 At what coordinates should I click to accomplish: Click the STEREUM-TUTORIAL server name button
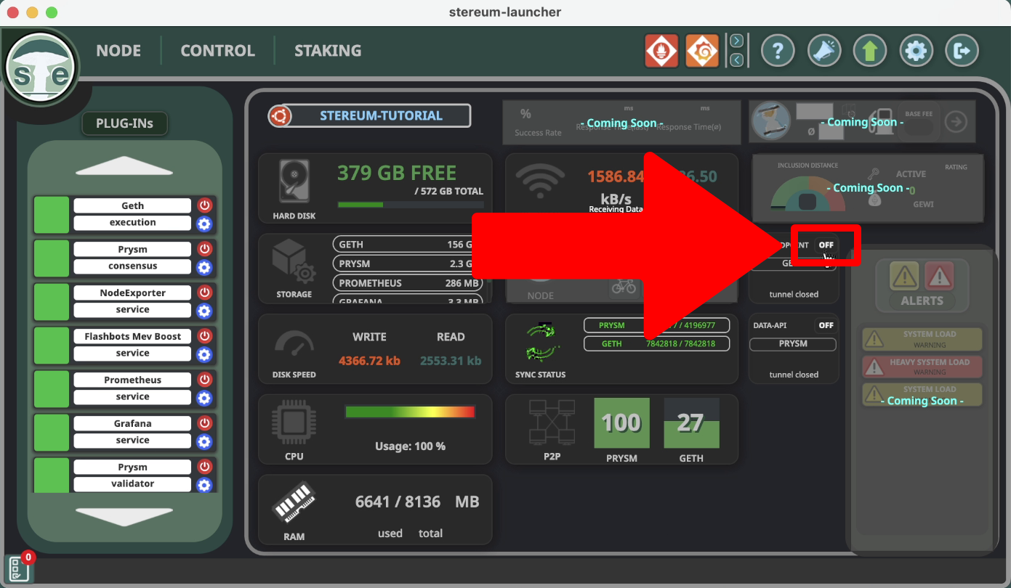tap(381, 116)
